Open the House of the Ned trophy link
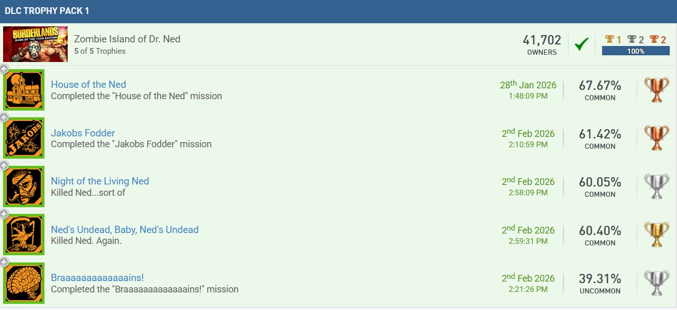 [x=88, y=85]
